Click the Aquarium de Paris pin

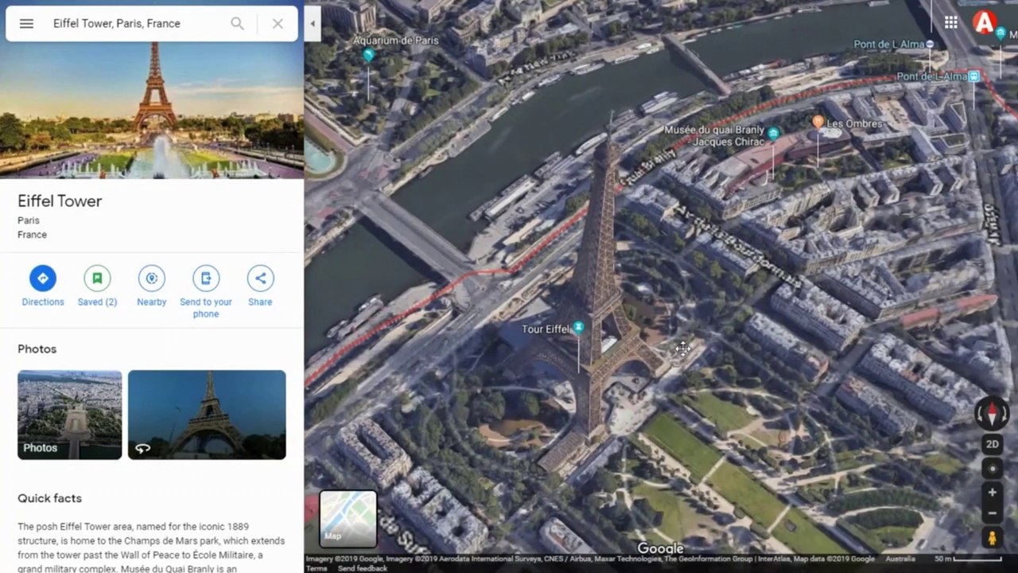tap(367, 55)
